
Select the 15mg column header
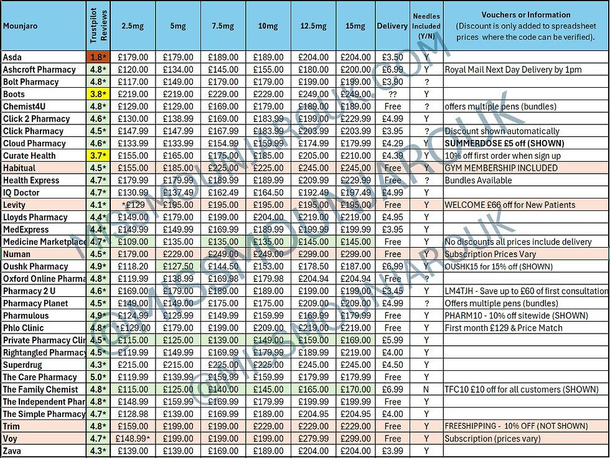pos(355,26)
